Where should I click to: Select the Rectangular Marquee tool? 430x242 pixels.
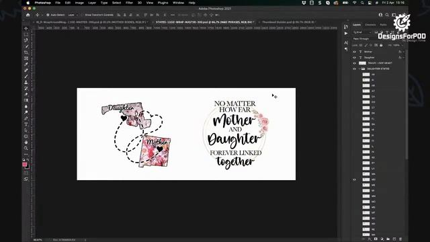point(26,34)
